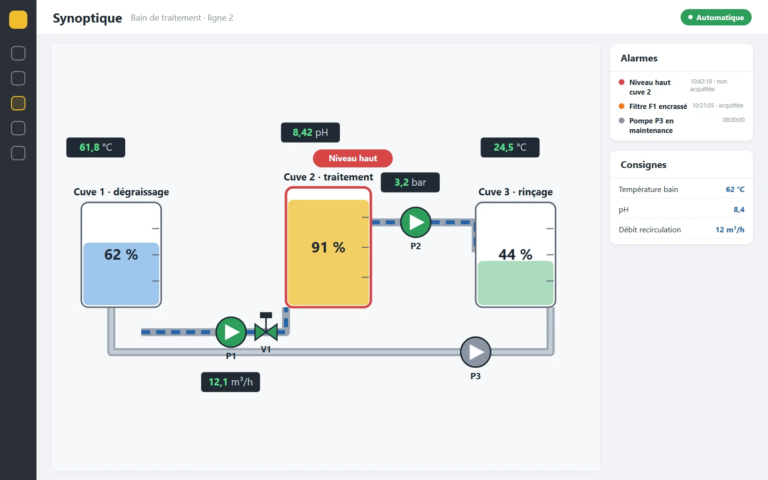Click the 24,5 °C temperature readout
This screenshot has width=768, height=480.
click(510, 147)
